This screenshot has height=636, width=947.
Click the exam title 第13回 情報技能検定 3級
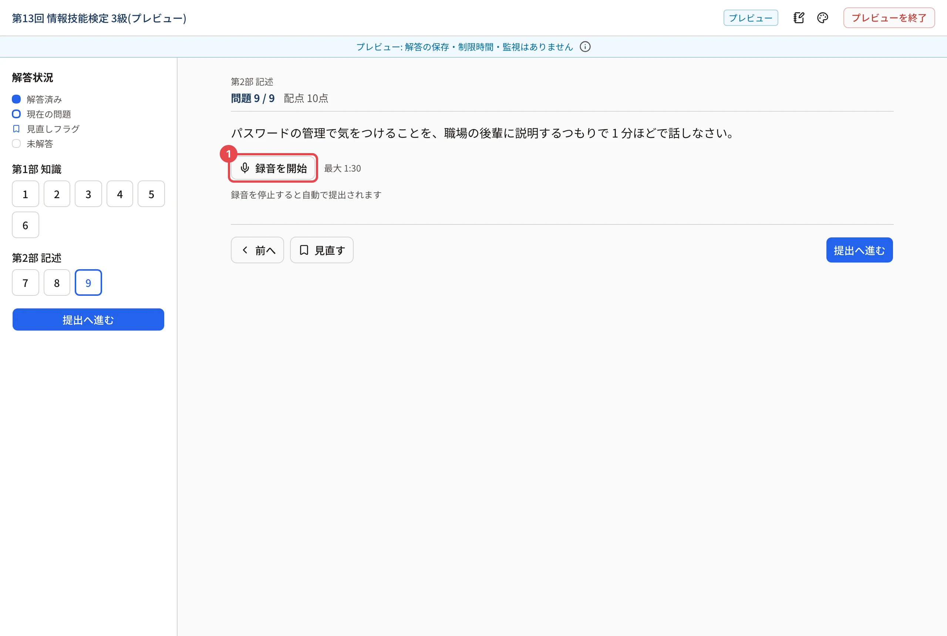pyautogui.click(x=99, y=18)
